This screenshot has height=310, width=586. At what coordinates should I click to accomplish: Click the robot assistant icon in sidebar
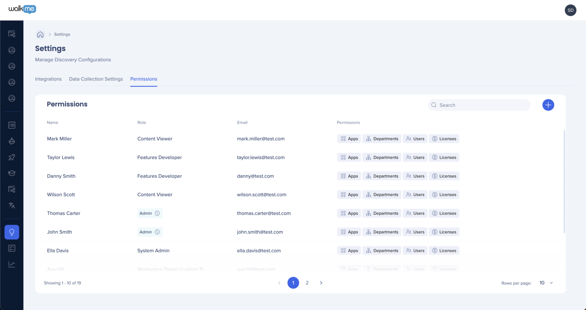[11, 141]
